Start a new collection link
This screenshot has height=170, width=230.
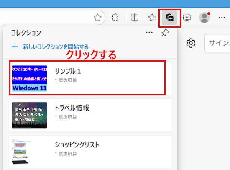(56, 47)
